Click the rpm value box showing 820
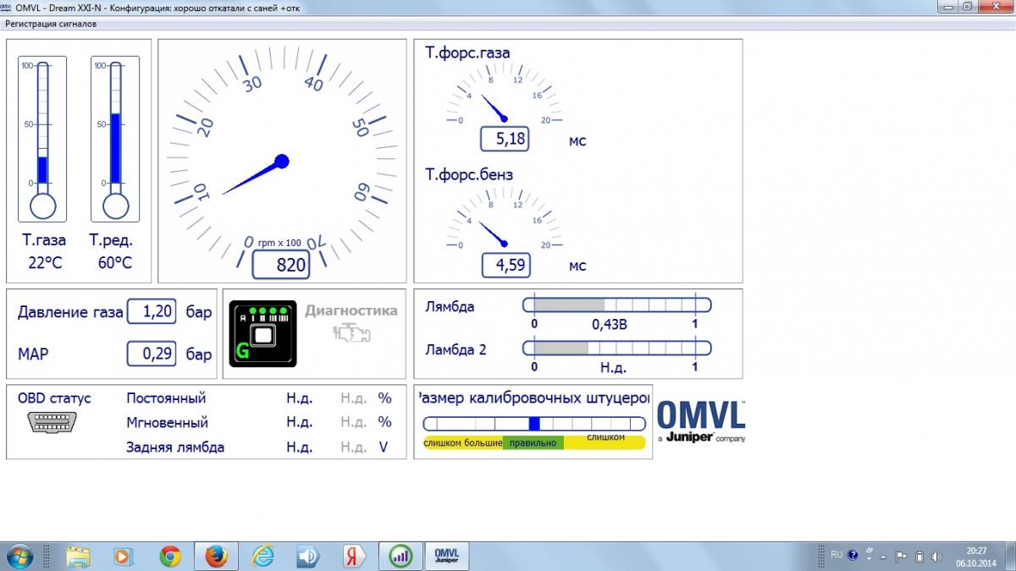 281,265
